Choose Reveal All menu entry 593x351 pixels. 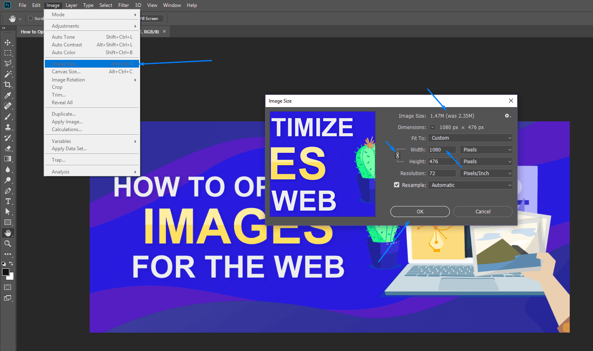(x=92, y=103)
